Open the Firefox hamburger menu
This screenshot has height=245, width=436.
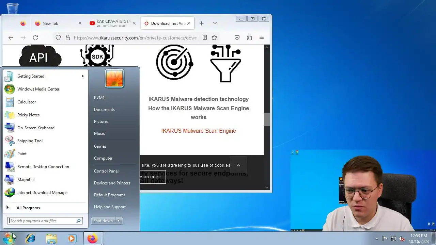[262, 38]
